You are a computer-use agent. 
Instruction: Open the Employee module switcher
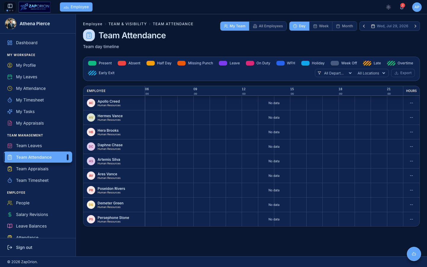tap(76, 7)
